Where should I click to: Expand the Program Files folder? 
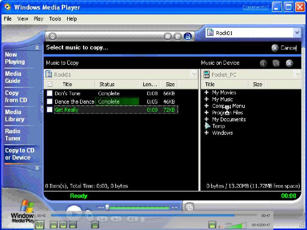point(207,113)
